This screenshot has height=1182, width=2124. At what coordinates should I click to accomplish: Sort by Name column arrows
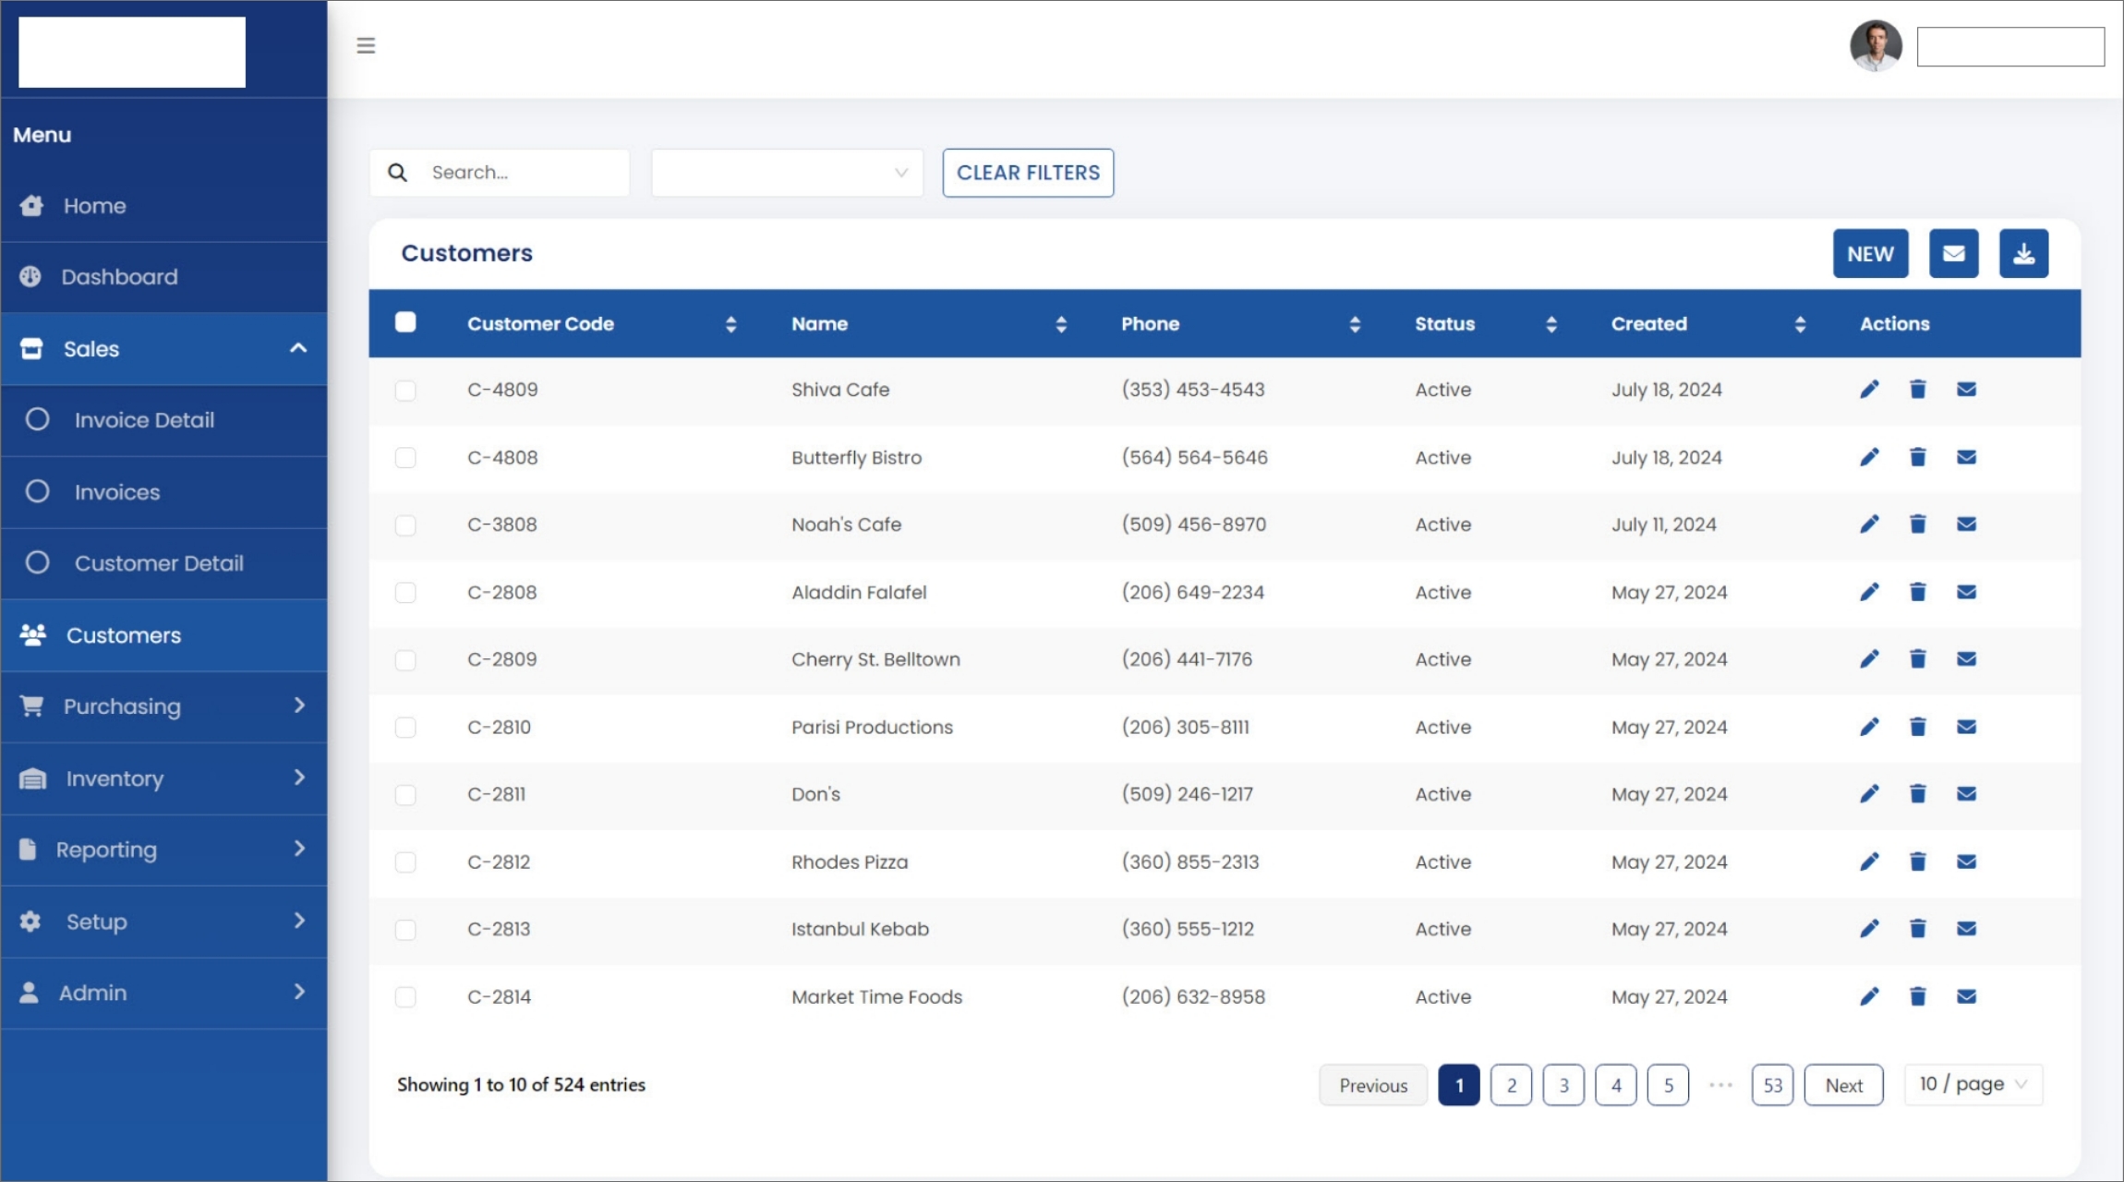click(1061, 324)
